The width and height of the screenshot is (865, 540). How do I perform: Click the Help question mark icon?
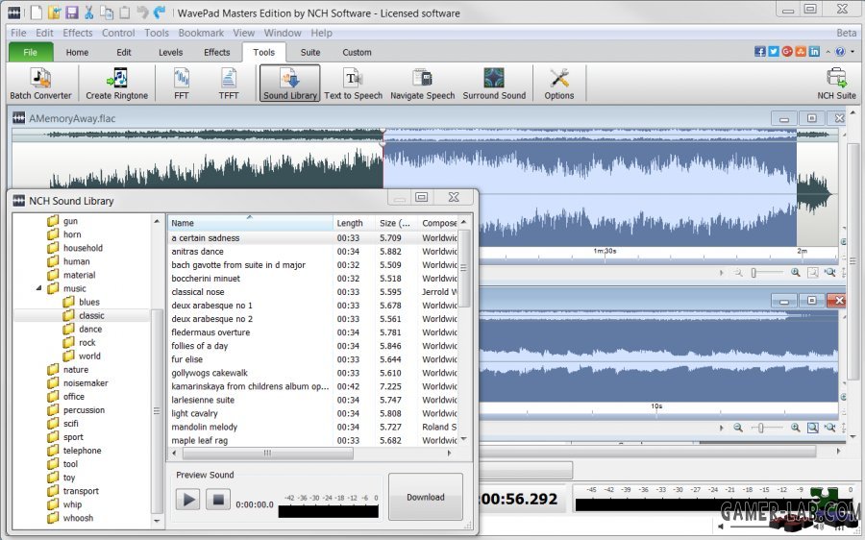[840, 51]
